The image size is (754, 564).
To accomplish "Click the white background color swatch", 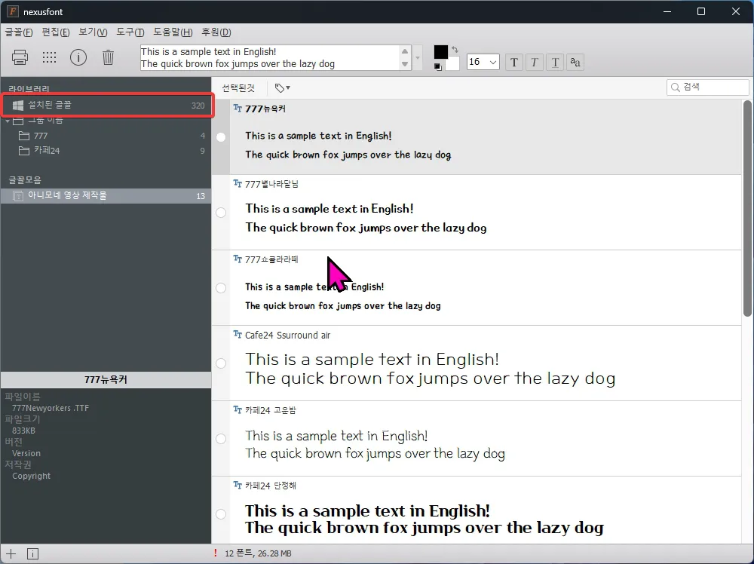I will [452, 63].
